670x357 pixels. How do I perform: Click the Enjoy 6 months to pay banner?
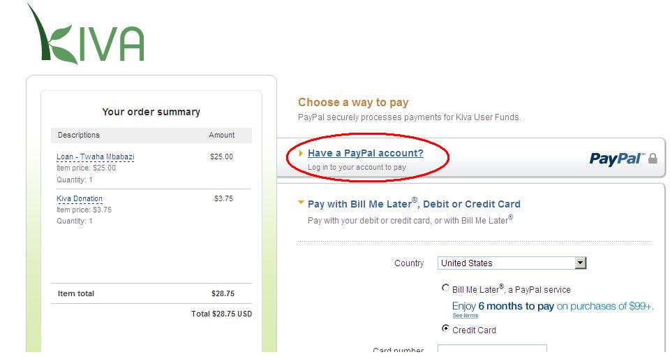coord(553,306)
